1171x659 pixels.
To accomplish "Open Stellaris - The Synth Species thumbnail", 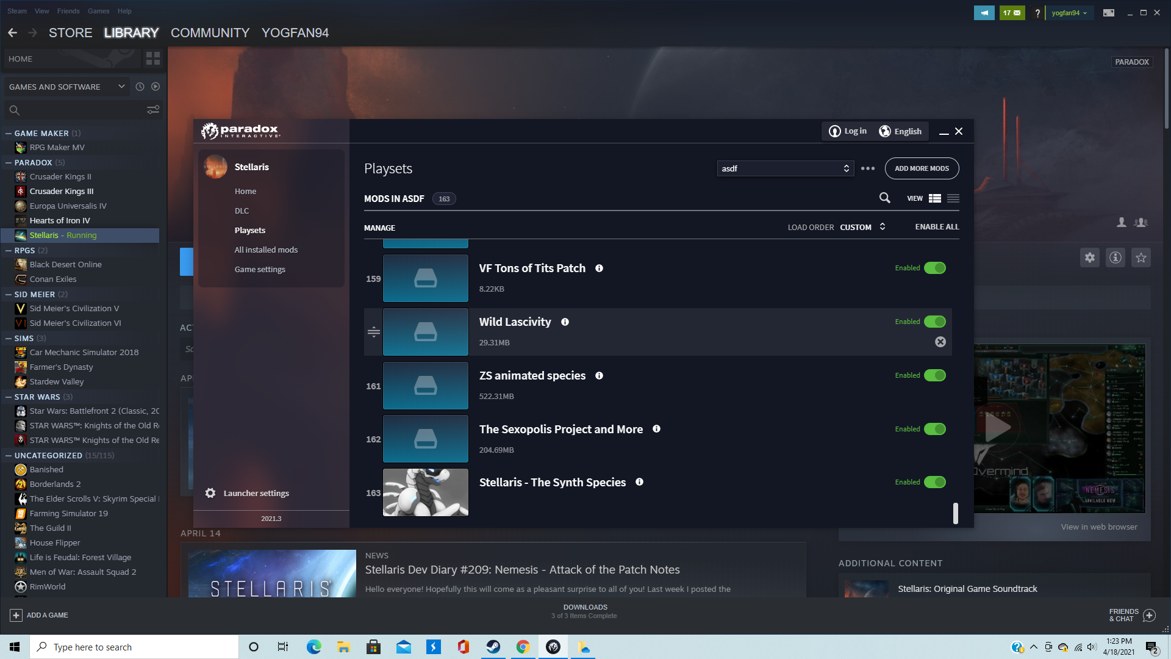I will [x=426, y=492].
